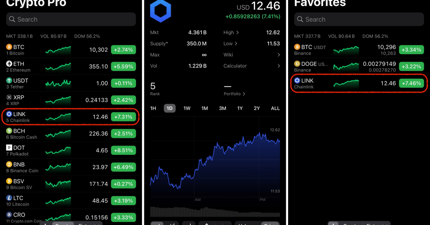Image resolution: width=430 pixels, height=225 pixels.
Task: Click the Crypto.com CRO coin icon
Action: coord(9,215)
